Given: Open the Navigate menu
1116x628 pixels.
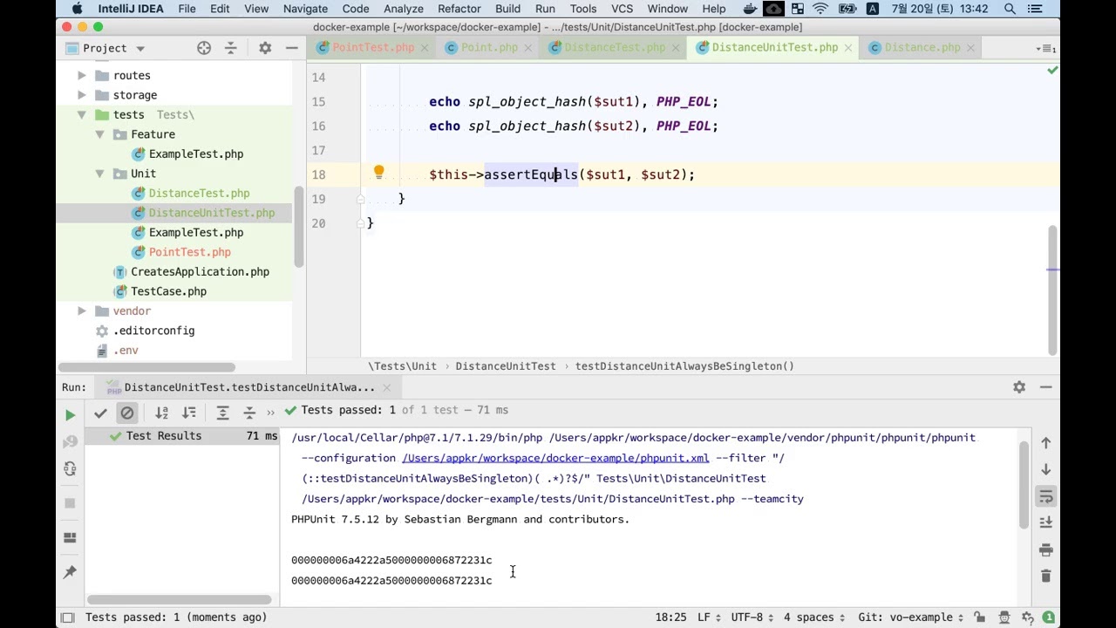Looking at the screenshot, I should pos(305,9).
